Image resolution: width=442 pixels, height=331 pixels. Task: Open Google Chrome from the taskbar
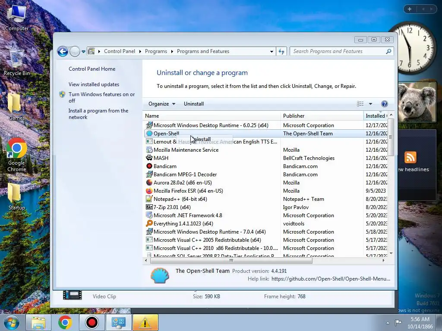click(65, 322)
